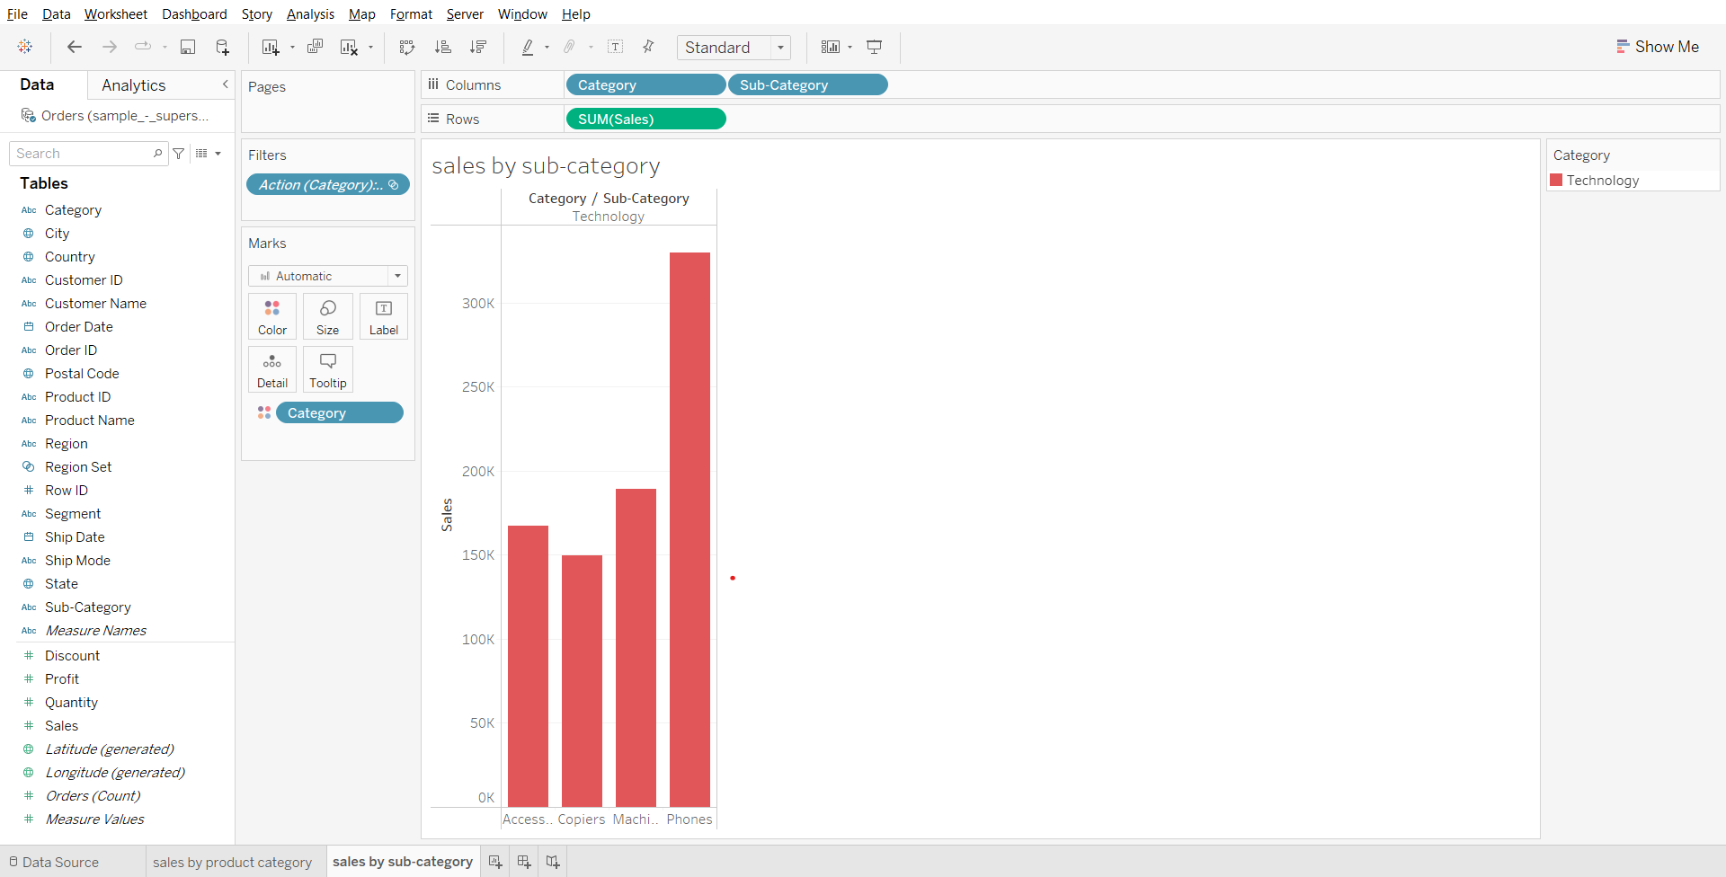Viewport: 1726px width, 877px height.
Task: Click the Save workbook icon
Action: 188,47
